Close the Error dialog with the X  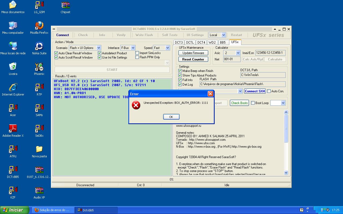(210, 94)
